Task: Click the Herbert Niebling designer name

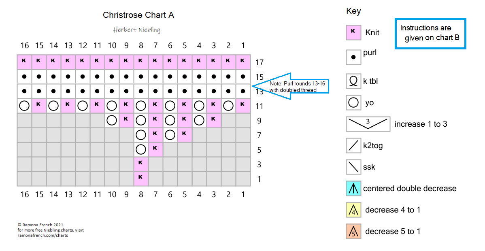Action: click(137, 30)
